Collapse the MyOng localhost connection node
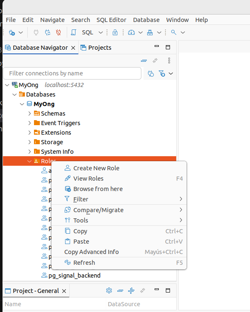Image resolution: width=250 pixels, height=312 pixels. click(x=7, y=85)
